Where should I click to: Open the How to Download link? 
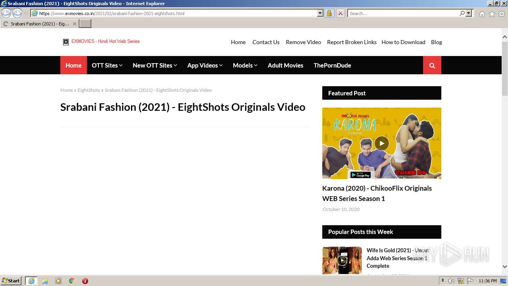tap(403, 42)
